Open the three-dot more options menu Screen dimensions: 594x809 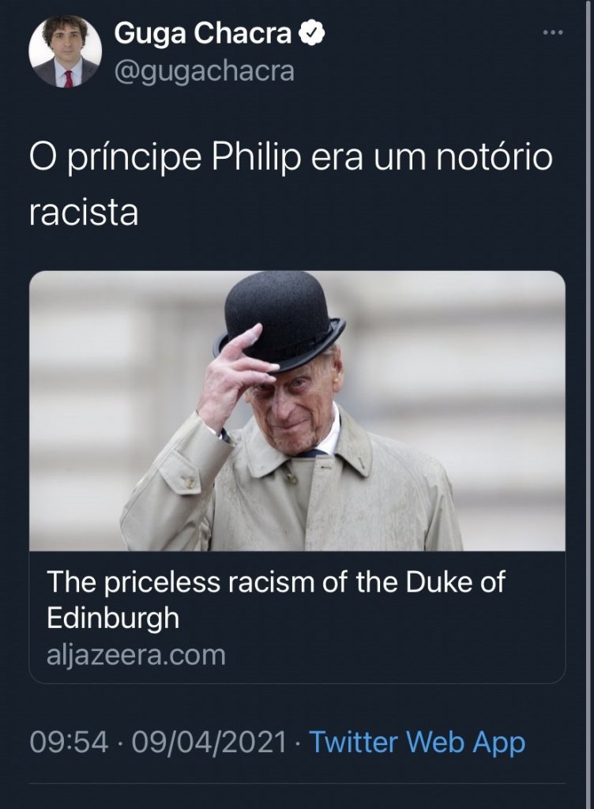click(554, 33)
